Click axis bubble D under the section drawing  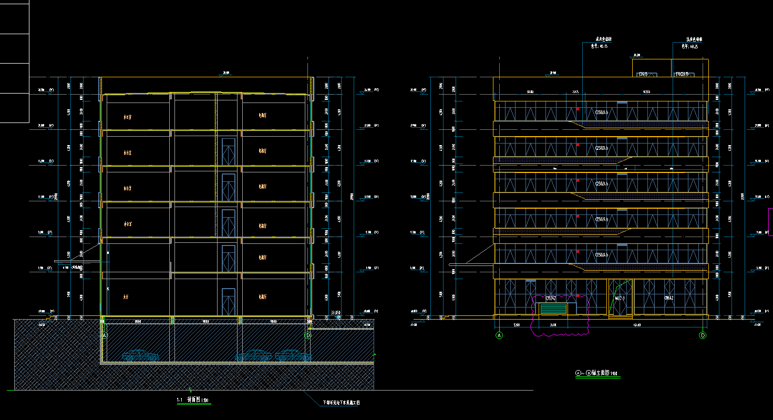pos(308,335)
